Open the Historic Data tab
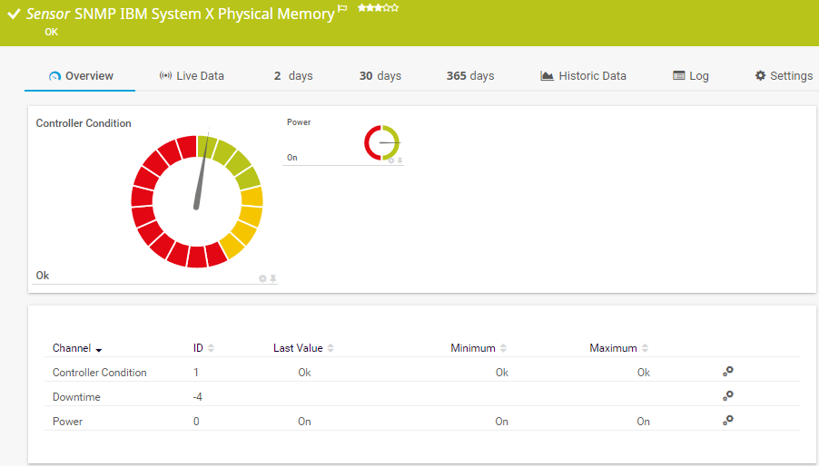Viewport: 819px width, 466px height. coord(583,76)
